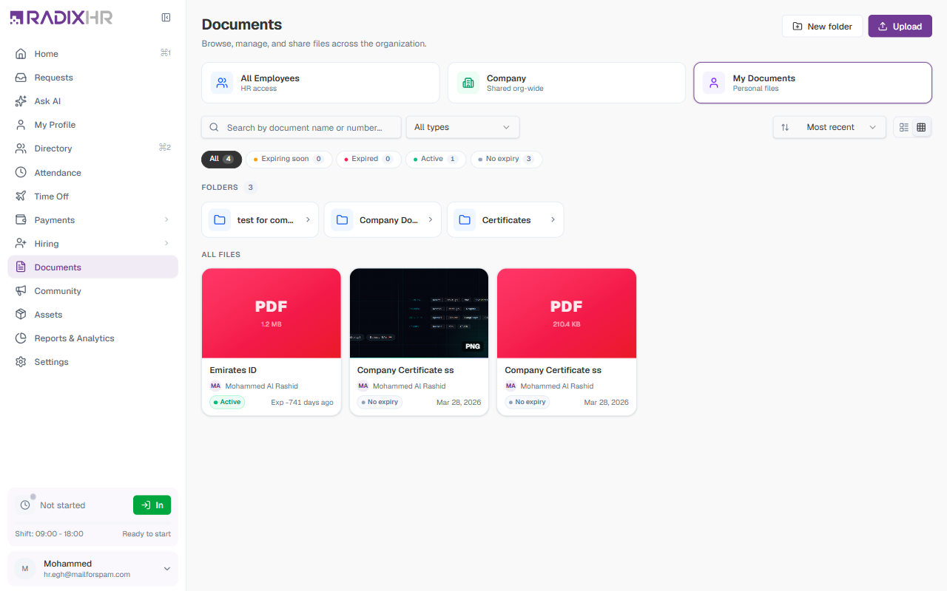Switch to Company shared documents tab
This screenshot has height=591, width=947.
tap(567, 83)
